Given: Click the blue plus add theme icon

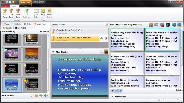Looking at the screenshot, I should (x=45, y=96).
